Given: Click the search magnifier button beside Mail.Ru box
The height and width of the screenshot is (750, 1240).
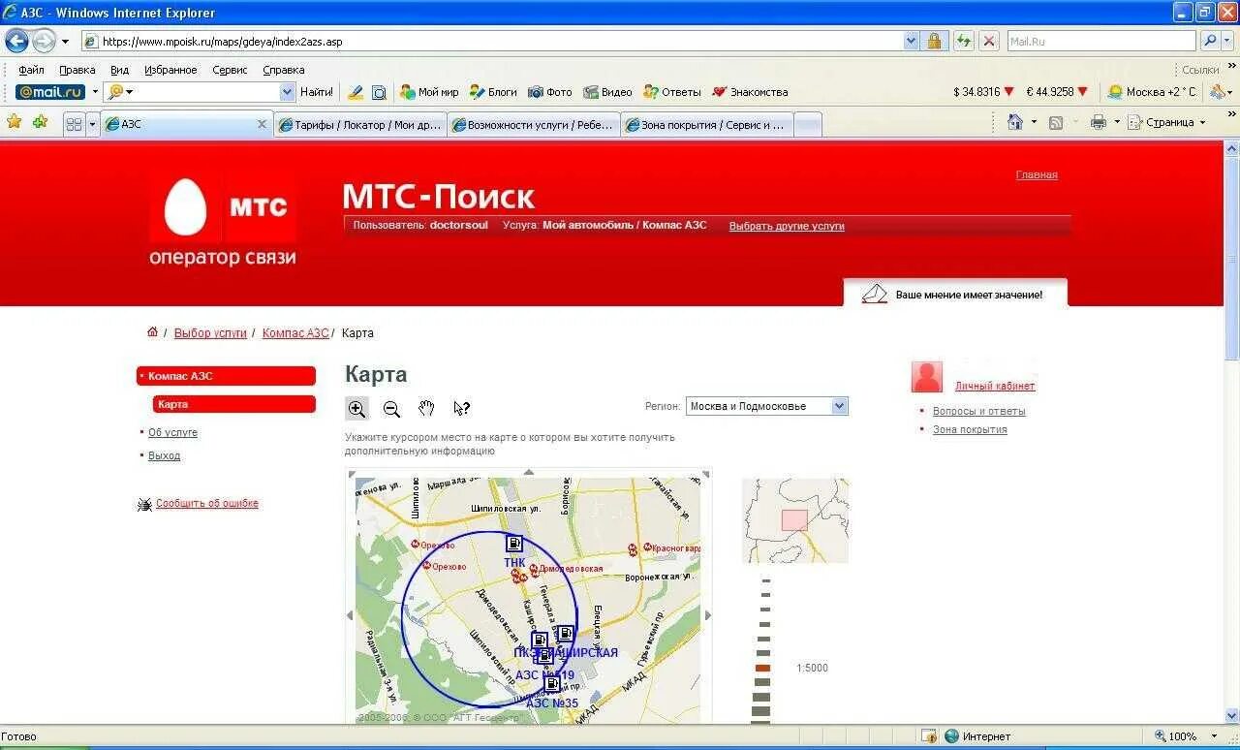Looking at the screenshot, I should tap(1210, 41).
